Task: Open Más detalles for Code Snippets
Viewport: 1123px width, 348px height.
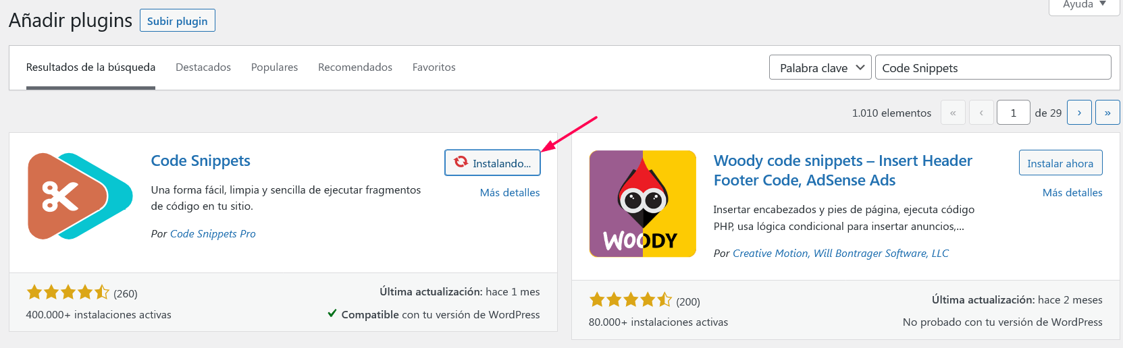Action: pyautogui.click(x=510, y=192)
